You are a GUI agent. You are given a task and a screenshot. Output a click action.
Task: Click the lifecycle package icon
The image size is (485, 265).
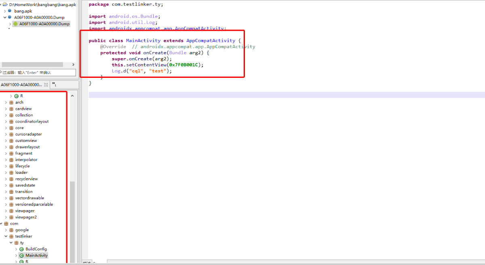pyautogui.click(x=11, y=166)
